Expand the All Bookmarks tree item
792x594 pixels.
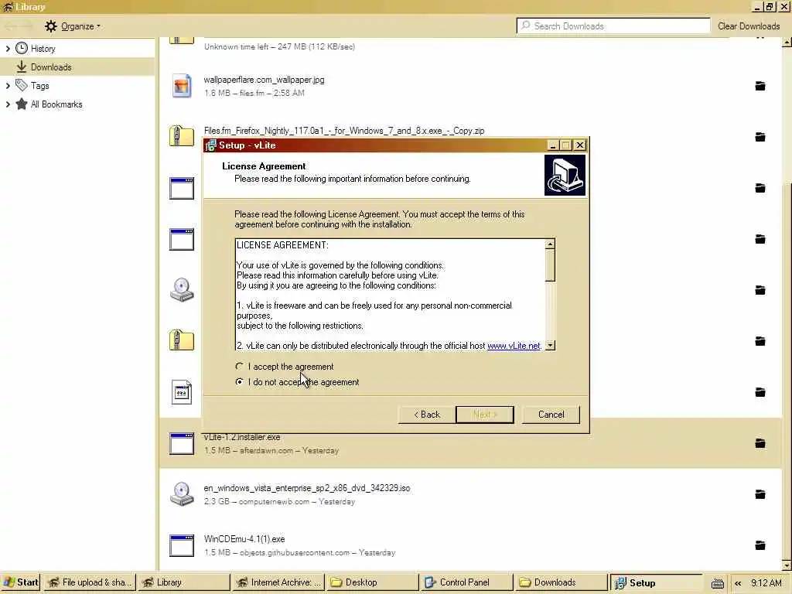[8, 104]
